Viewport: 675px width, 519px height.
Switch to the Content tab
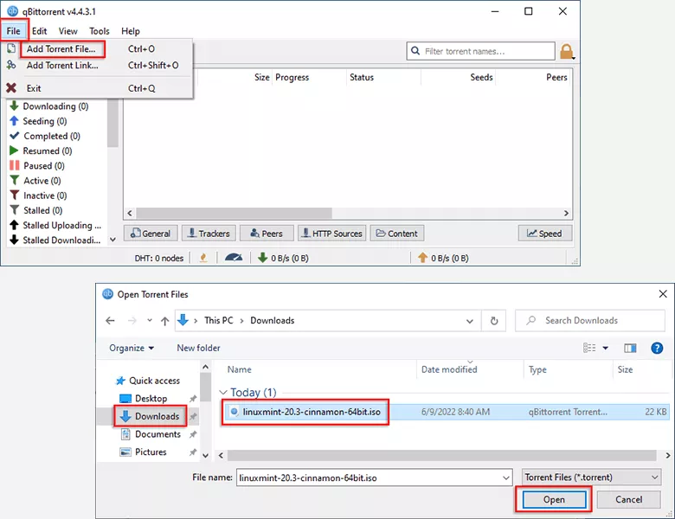397,234
